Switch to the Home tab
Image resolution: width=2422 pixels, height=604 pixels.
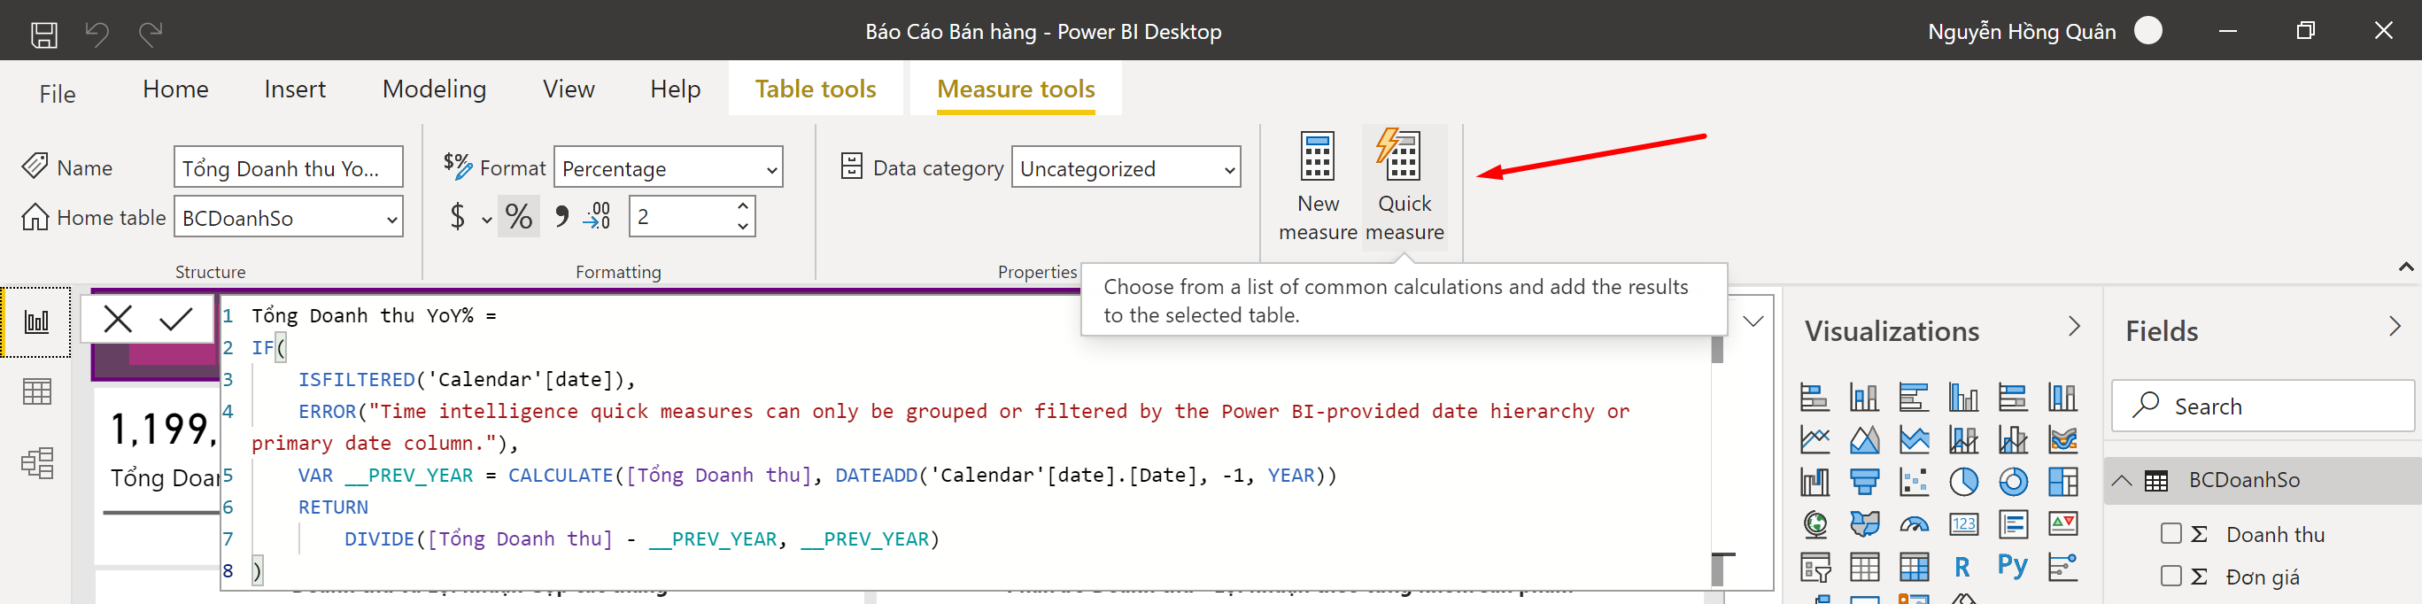[176, 89]
